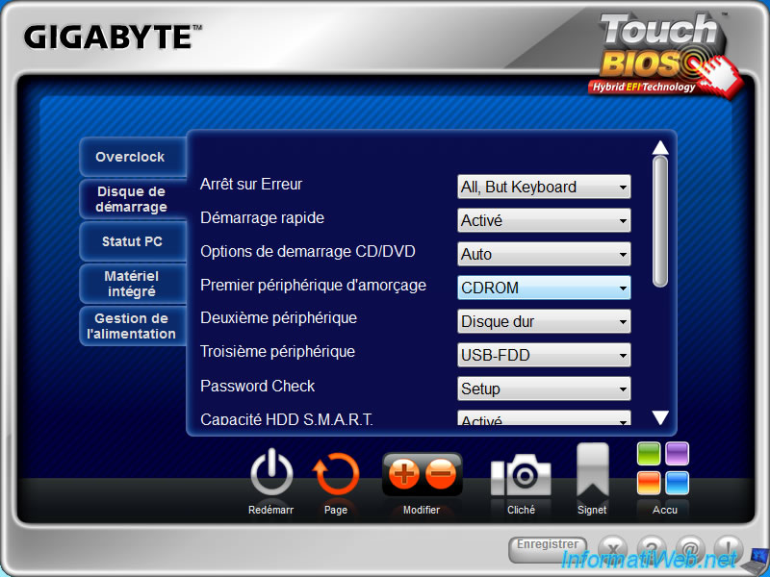Expand the Troisième périphérique dropdown

pyautogui.click(x=544, y=355)
